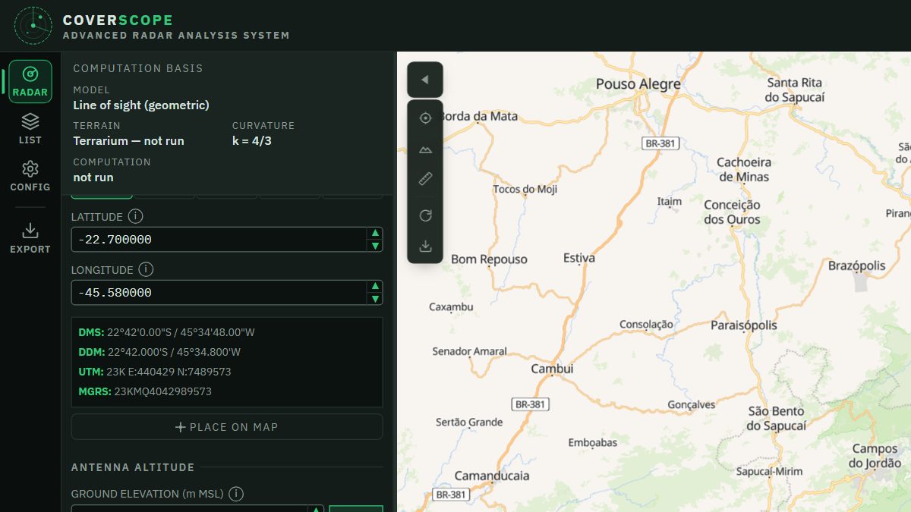Show info for the LATITUDE field
The image size is (911, 512).
[135, 216]
